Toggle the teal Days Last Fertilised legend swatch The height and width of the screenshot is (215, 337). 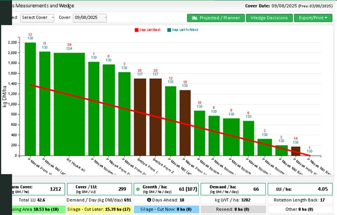[x=169, y=30]
